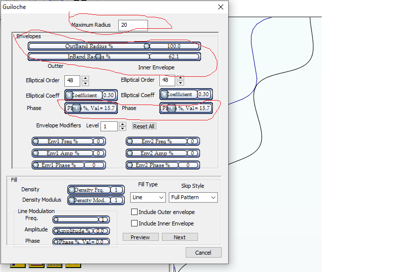This screenshot has height=272, width=396.
Task: Increase the Outer Elliptical Order spinner
Action: pos(85,78)
